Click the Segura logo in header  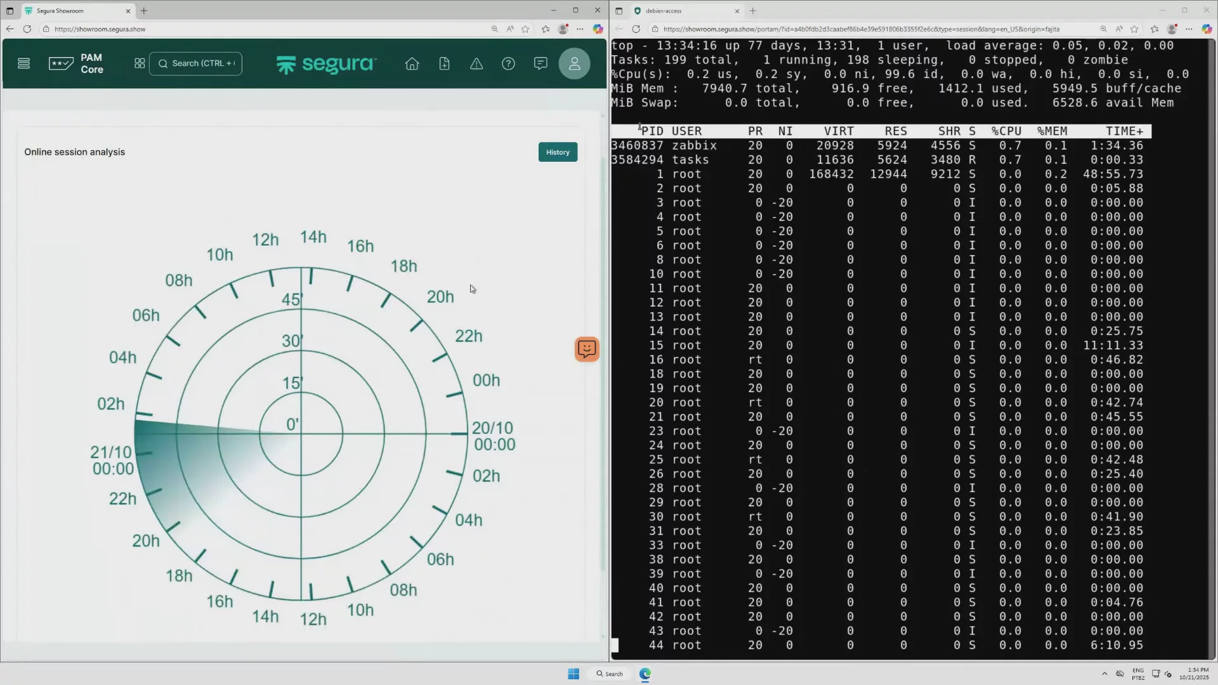(327, 64)
